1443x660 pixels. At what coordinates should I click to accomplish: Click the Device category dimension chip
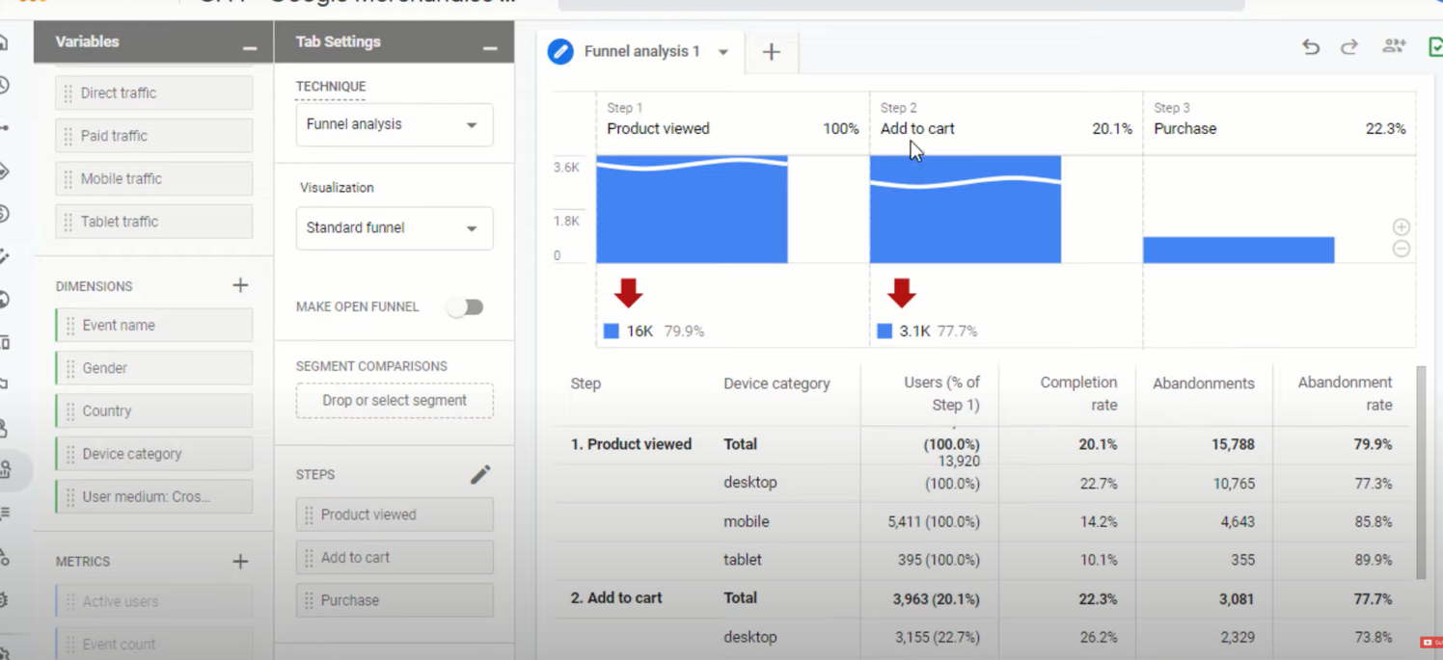[154, 454]
